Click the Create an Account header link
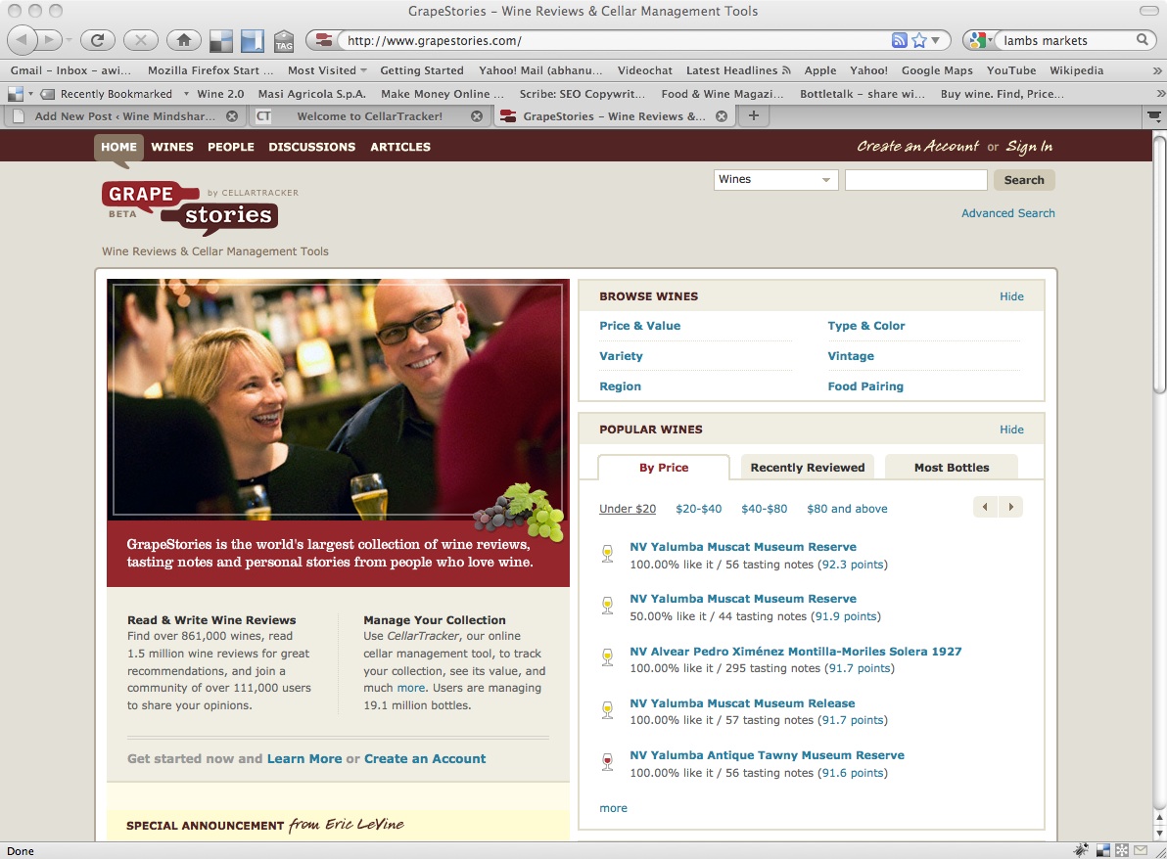 click(x=917, y=147)
